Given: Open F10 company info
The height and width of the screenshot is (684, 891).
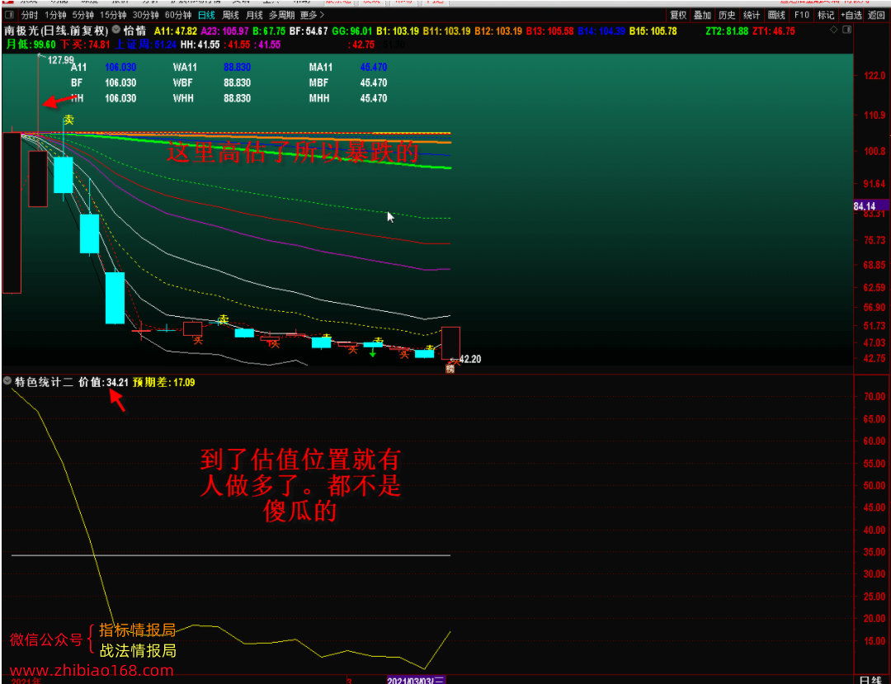Looking at the screenshot, I should coord(802,16).
